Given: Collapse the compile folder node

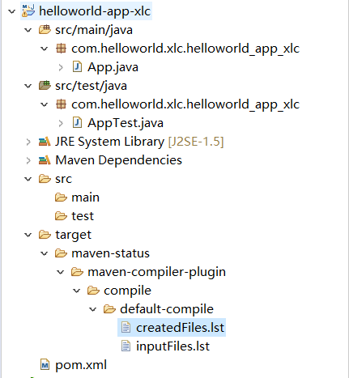Looking at the screenshot, I should coord(76,291).
